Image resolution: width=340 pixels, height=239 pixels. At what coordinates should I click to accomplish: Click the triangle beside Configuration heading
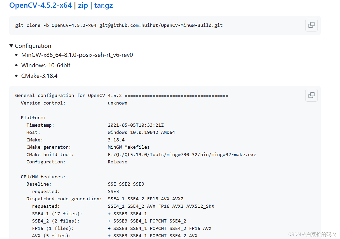click(11, 46)
